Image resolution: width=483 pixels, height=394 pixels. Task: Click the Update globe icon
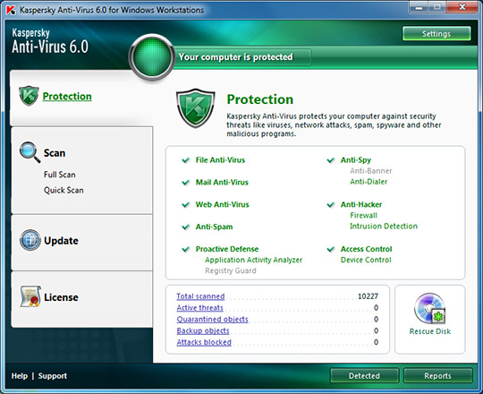[30, 240]
